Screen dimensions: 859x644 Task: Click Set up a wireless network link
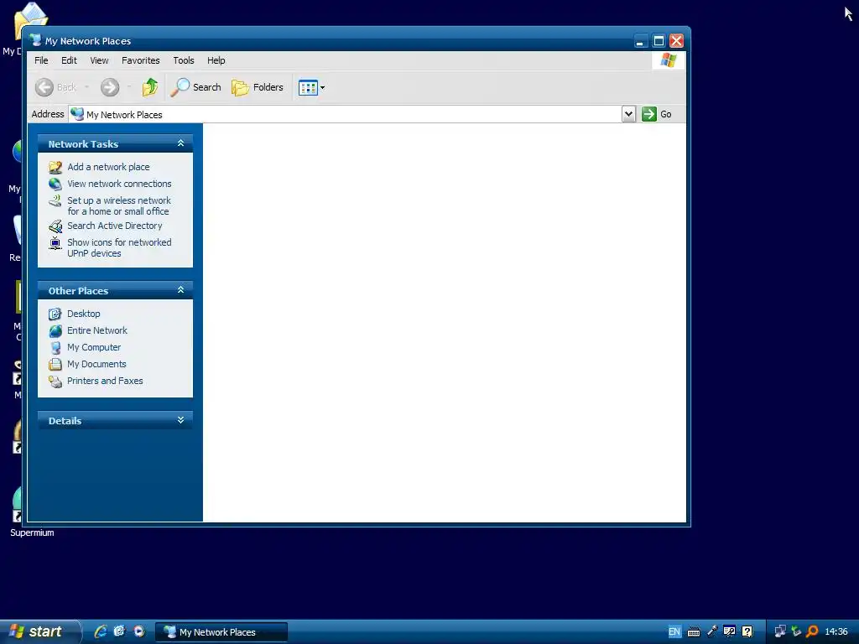(119, 206)
